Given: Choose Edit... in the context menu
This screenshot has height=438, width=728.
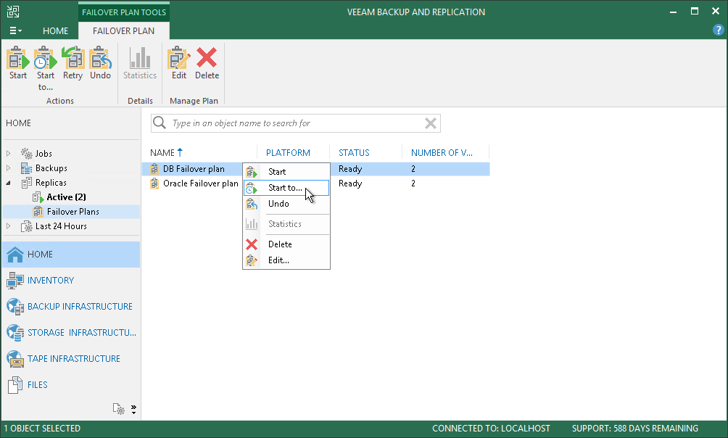Looking at the screenshot, I should tap(286, 260).
